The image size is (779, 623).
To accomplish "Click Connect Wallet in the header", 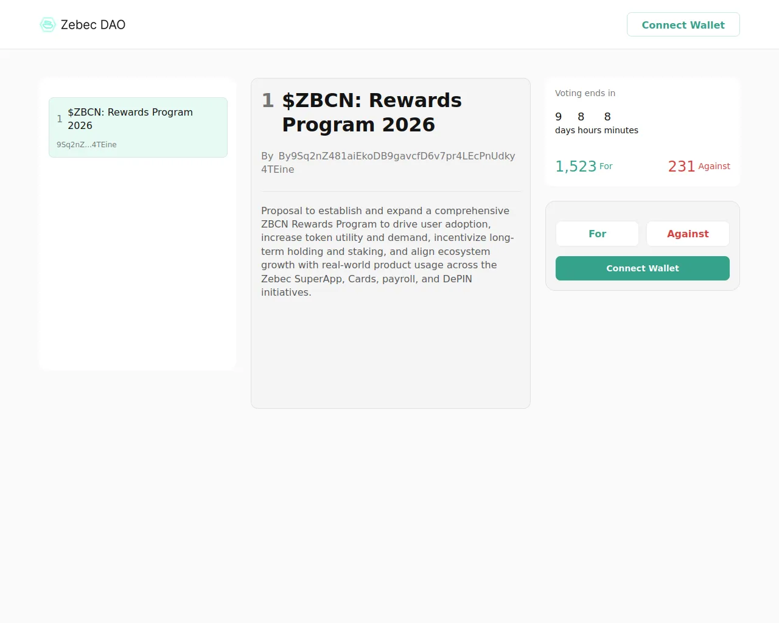I will [x=683, y=24].
